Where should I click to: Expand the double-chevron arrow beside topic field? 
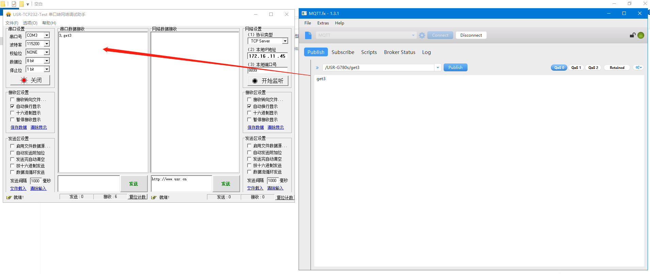pyautogui.click(x=317, y=68)
